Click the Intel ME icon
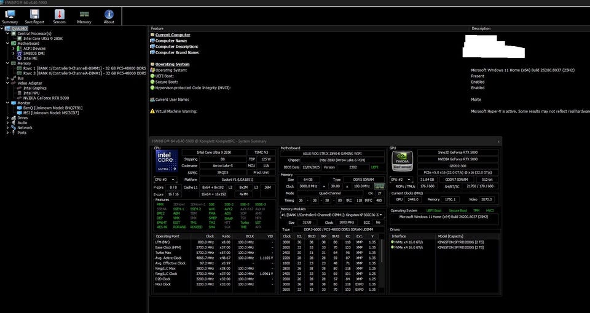The image size is (590, 313). (20, 58)
